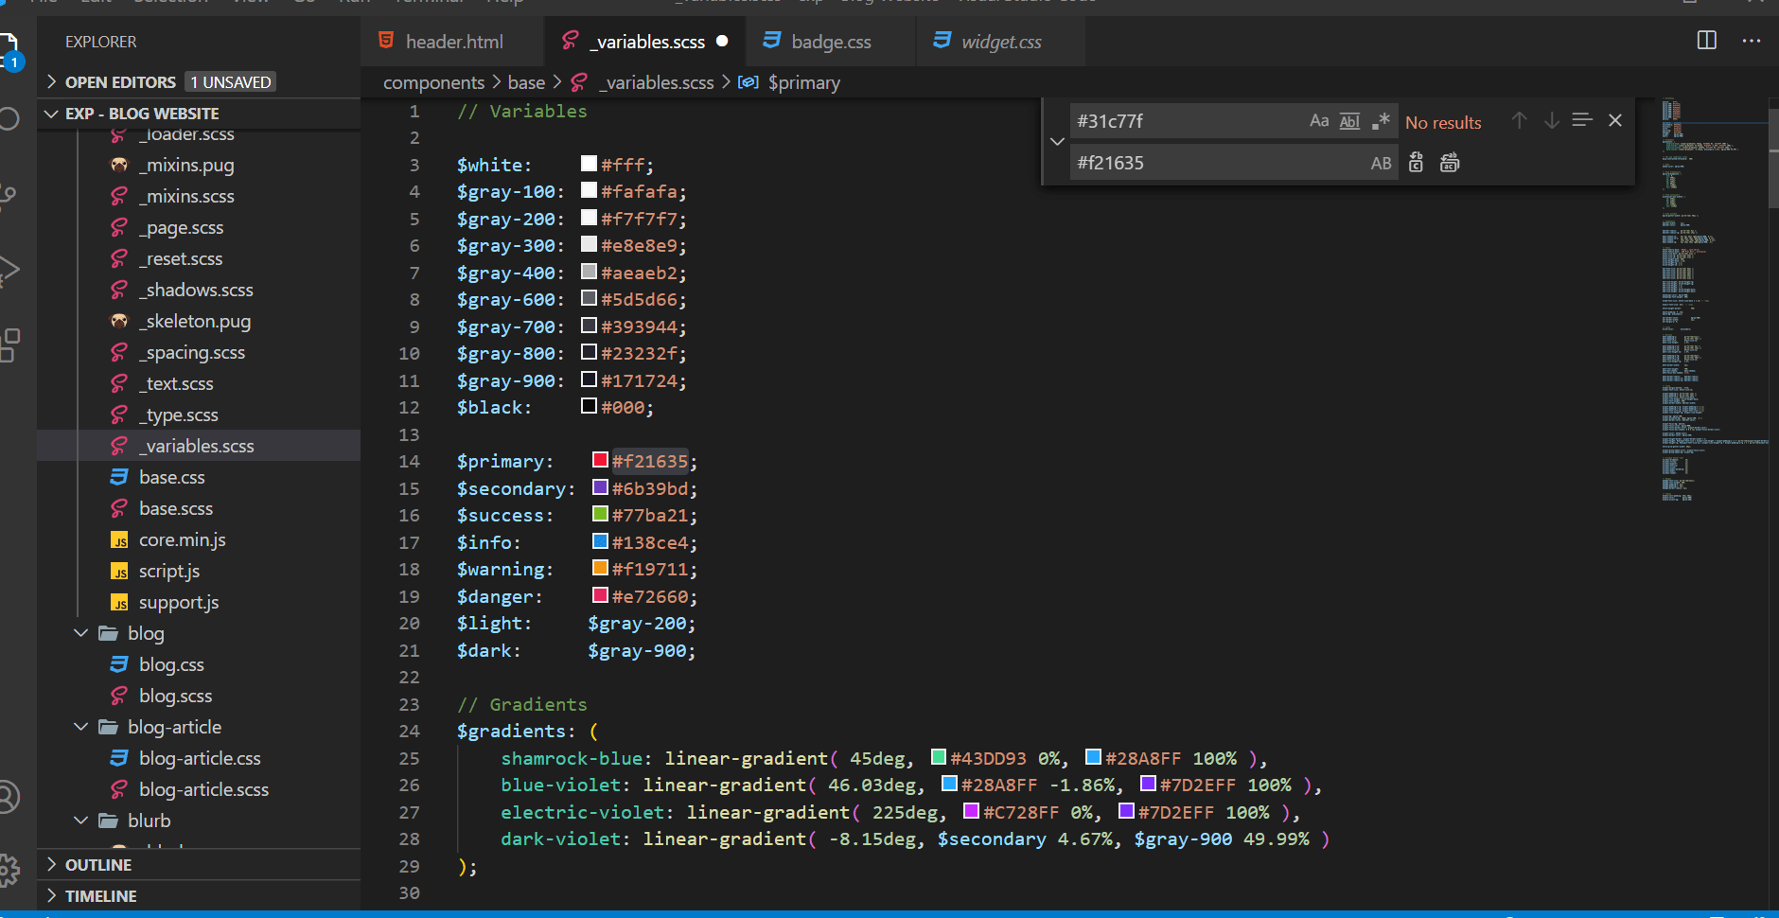Collapse the replace field with its chevron
Viewport: 1779px width, 918px height.
(1057, 142)
